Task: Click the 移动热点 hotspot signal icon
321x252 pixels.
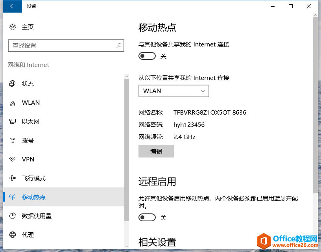Action: tap(13, 197)
